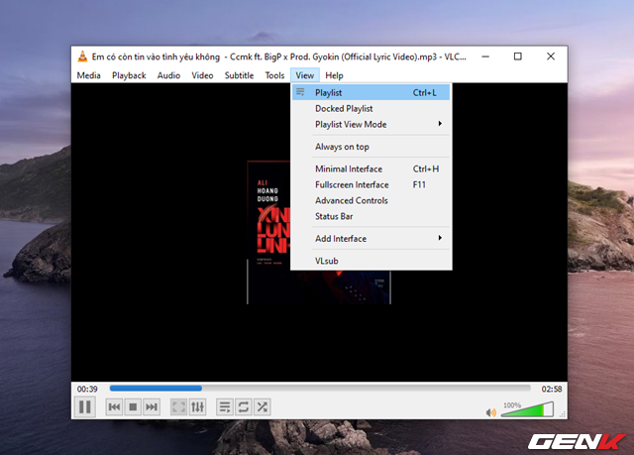Adjust the volume slider at 100%
The height and width of the screenshot is (455, 634).
point(527,409)
